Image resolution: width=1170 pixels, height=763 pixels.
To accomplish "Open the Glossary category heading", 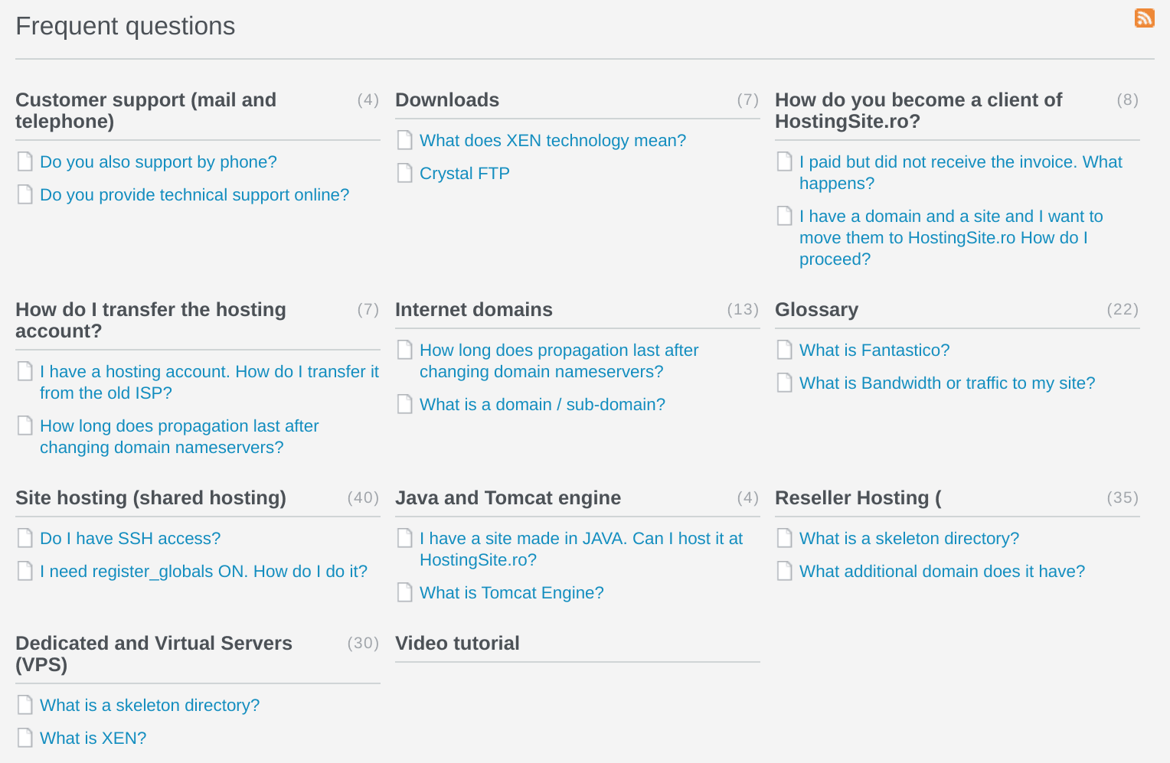I will pyautogui.click(x=816, y=310).
